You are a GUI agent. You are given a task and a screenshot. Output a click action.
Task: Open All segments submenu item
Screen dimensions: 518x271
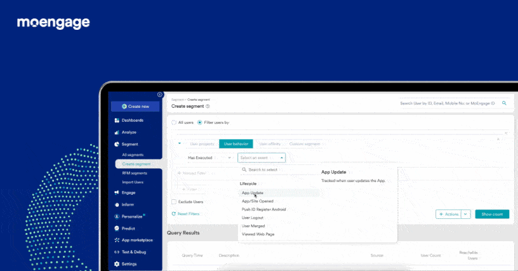[x=133, y=155]
